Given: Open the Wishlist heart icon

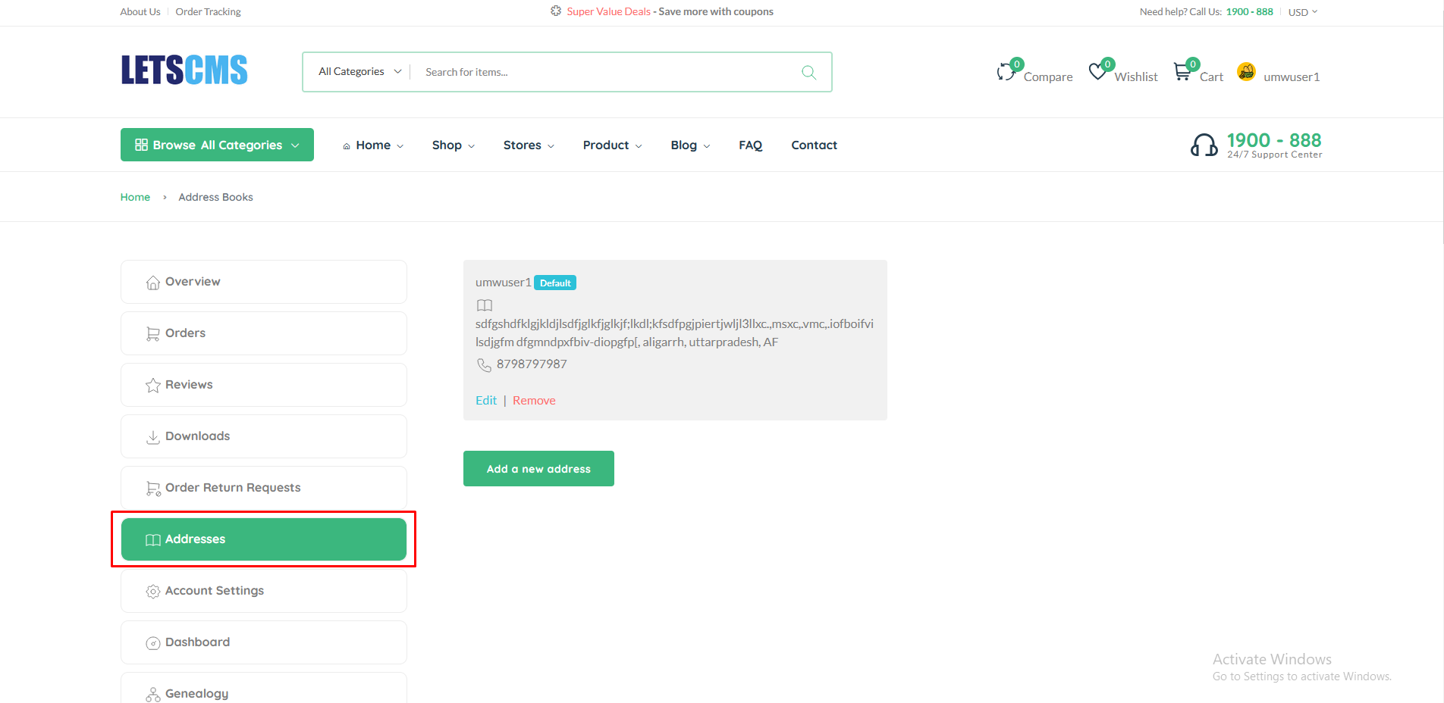Looking at the screenshot, I should 1097,71.
